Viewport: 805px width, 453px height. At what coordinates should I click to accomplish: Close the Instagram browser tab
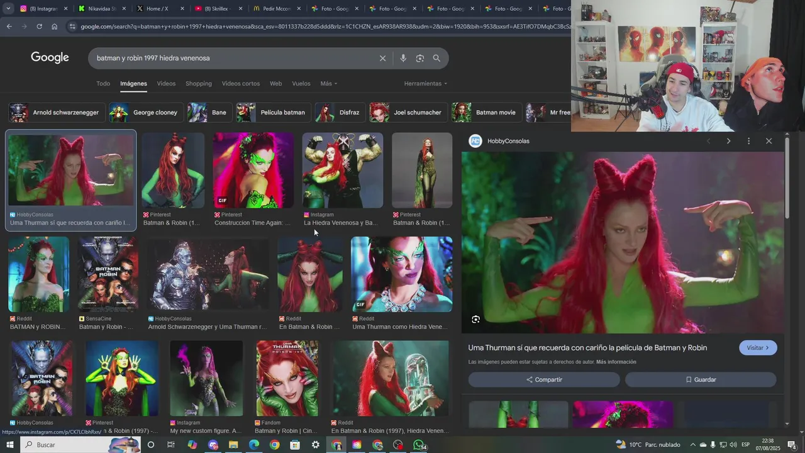coord(65,9)
